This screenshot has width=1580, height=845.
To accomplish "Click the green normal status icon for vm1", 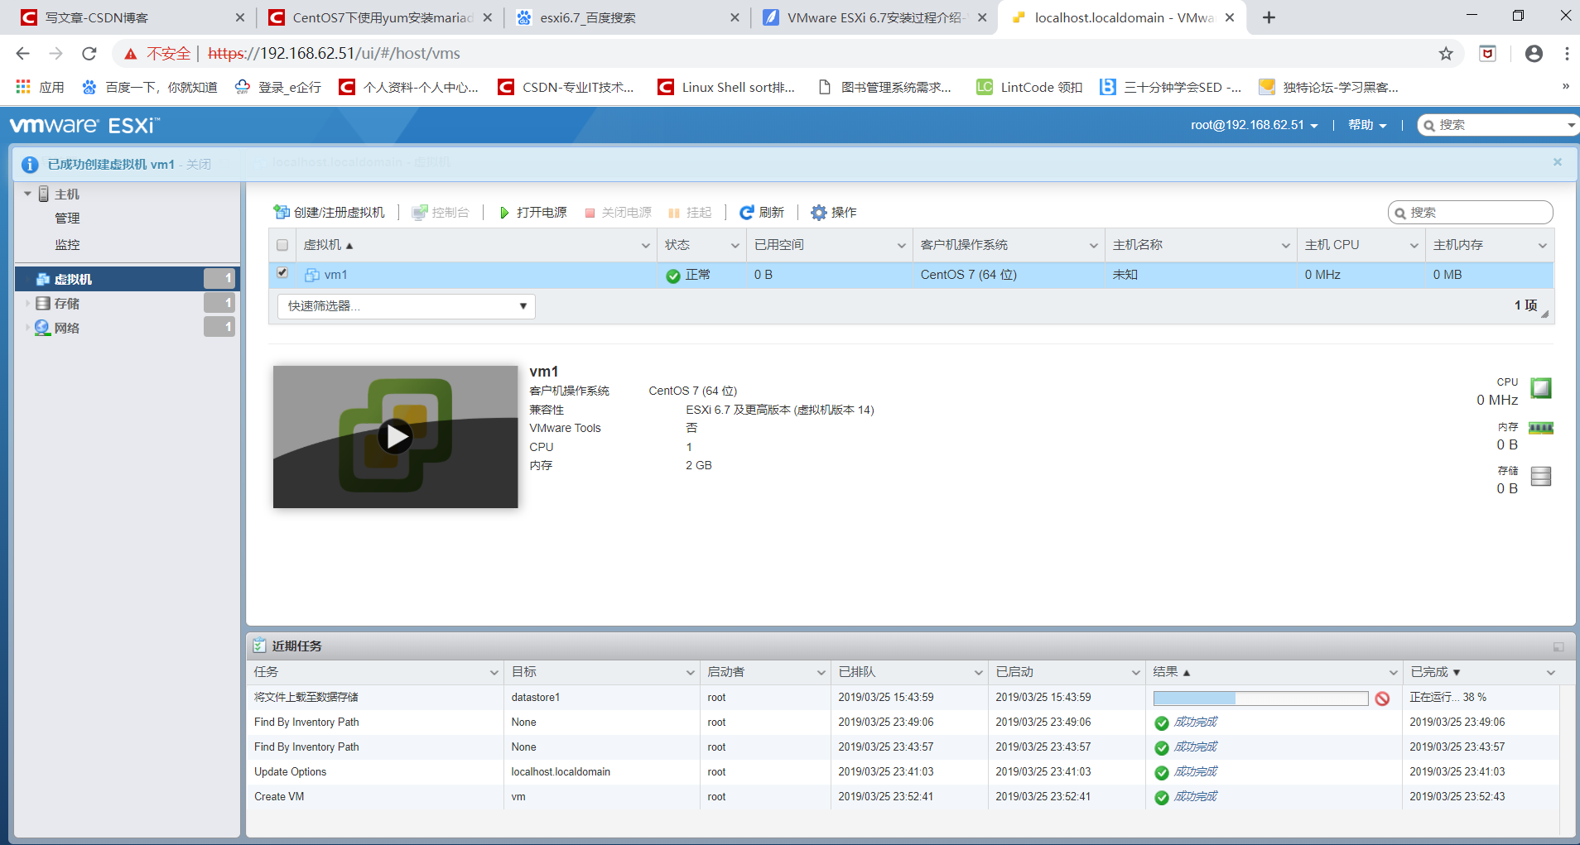I will click(x=673, y=276).
